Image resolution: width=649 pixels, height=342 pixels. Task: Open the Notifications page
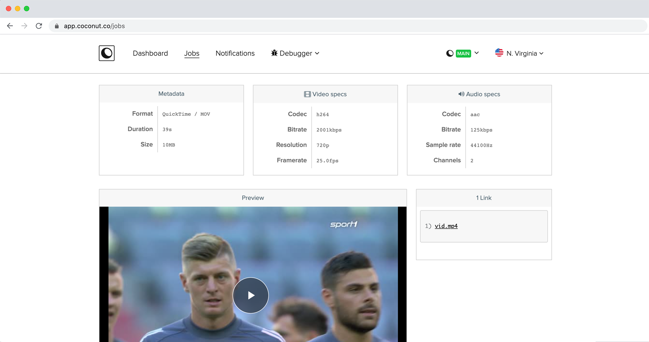(x=235, y=53)
